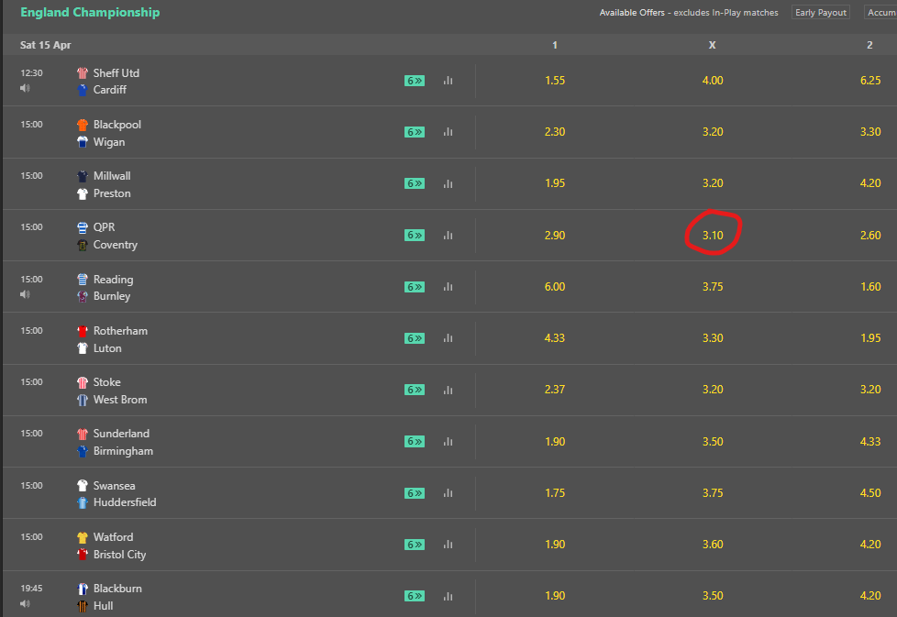The height and width of the screenshot is (617, 897).
Task: Expand the 6 more markets badge for Rotherham v Luton
Action: [415, 338]
